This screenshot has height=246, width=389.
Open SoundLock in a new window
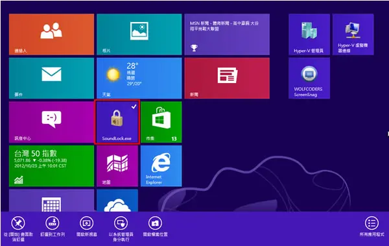(87, 227)
